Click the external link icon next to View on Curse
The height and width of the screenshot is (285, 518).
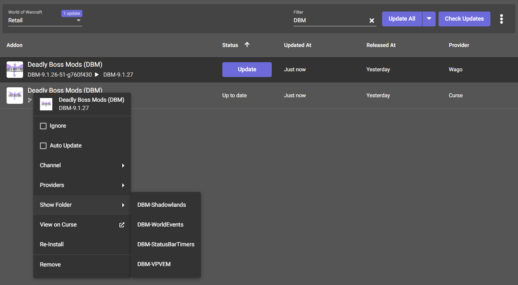[121, 225]
